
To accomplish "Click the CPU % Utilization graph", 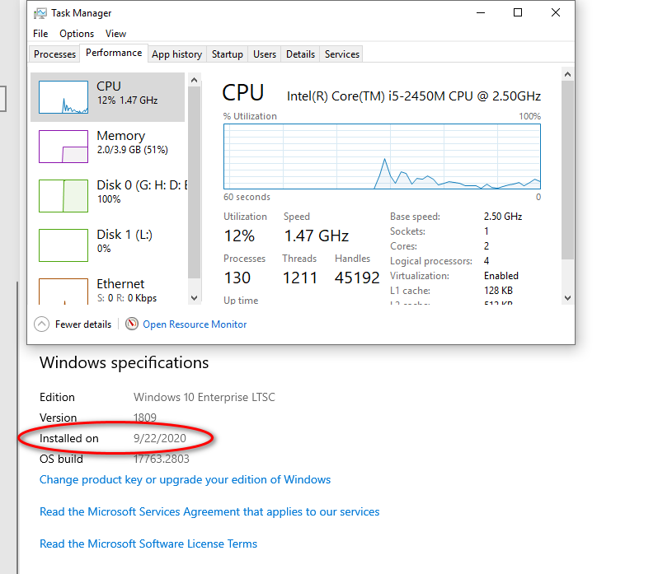I will pyautogui.click(x=382, y=156).
